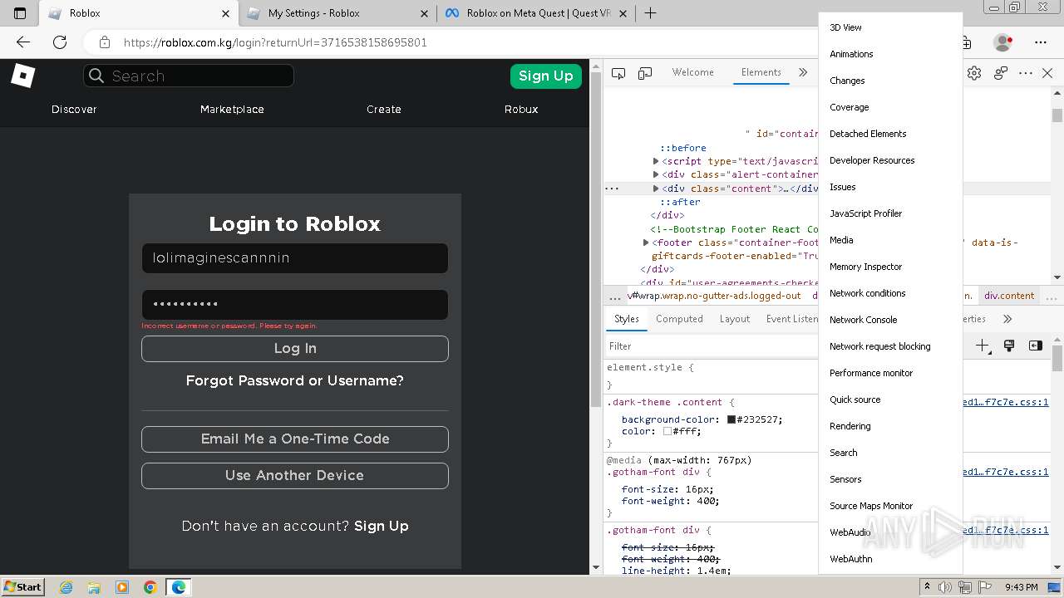The image size is (1064, 598).
Task: Open WebAuthn from the tools menu
Action: [x=890, y=559]
